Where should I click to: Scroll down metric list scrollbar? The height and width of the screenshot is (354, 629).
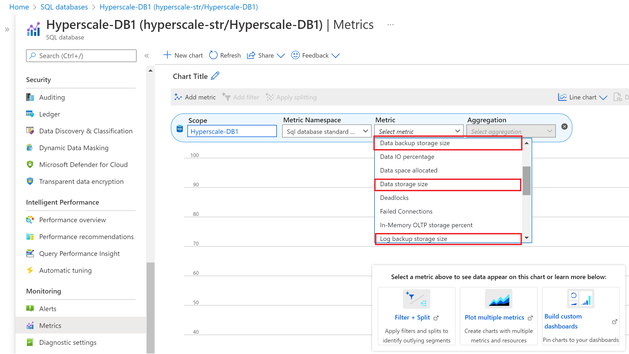coord(527,239)
